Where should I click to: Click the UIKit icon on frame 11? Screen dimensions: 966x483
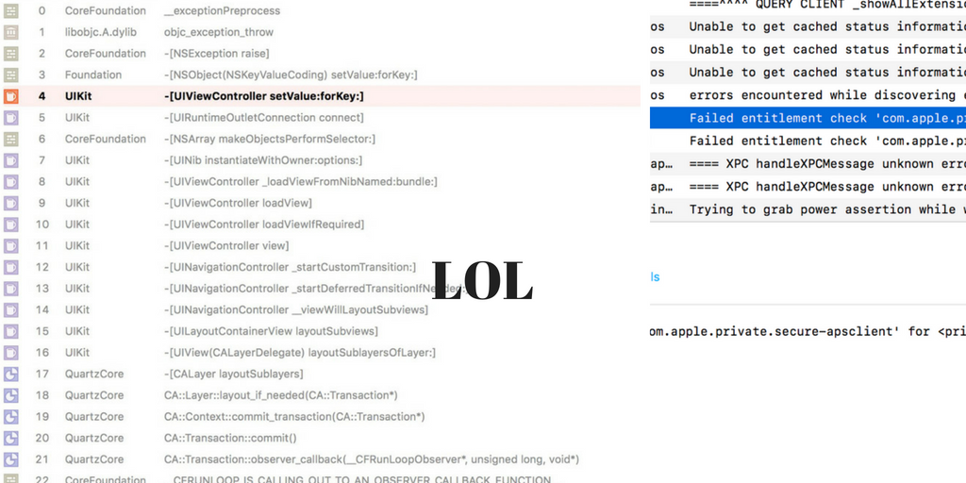(x=11, y=246)
